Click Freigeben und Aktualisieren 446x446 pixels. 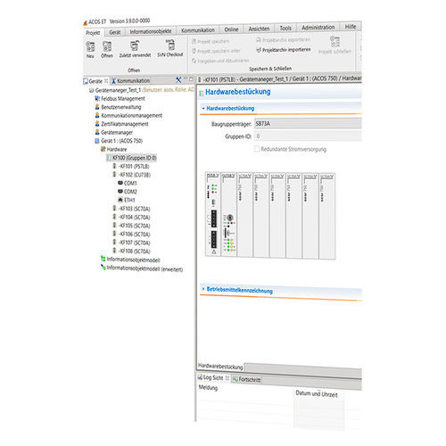pos(220,61)
